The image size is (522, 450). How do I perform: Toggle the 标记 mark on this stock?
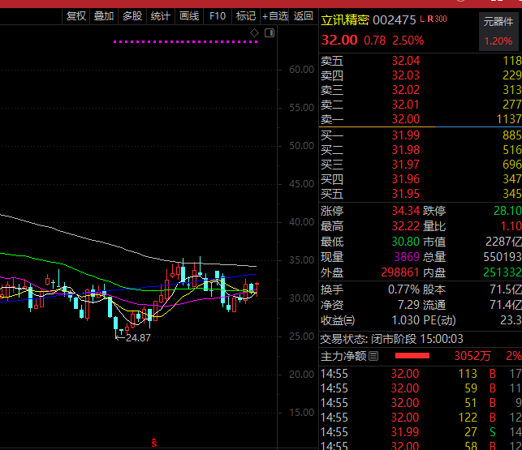245,15
